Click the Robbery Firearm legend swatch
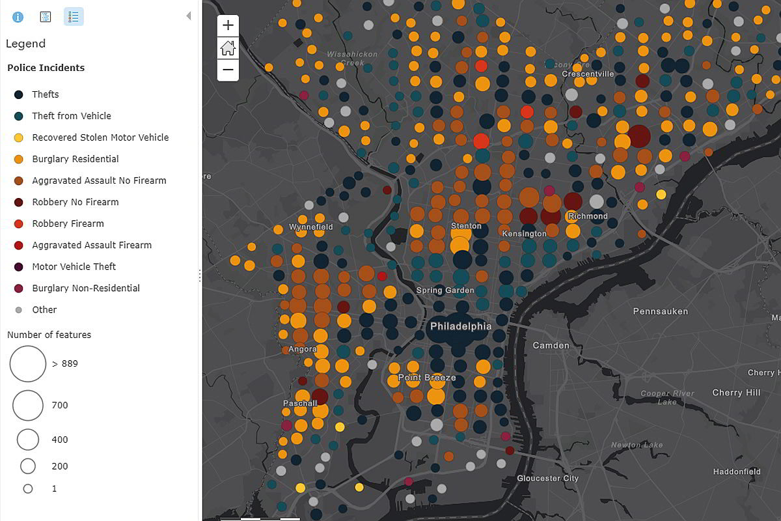This screenshot has width=781, height=521. click(x=19, y=223)
